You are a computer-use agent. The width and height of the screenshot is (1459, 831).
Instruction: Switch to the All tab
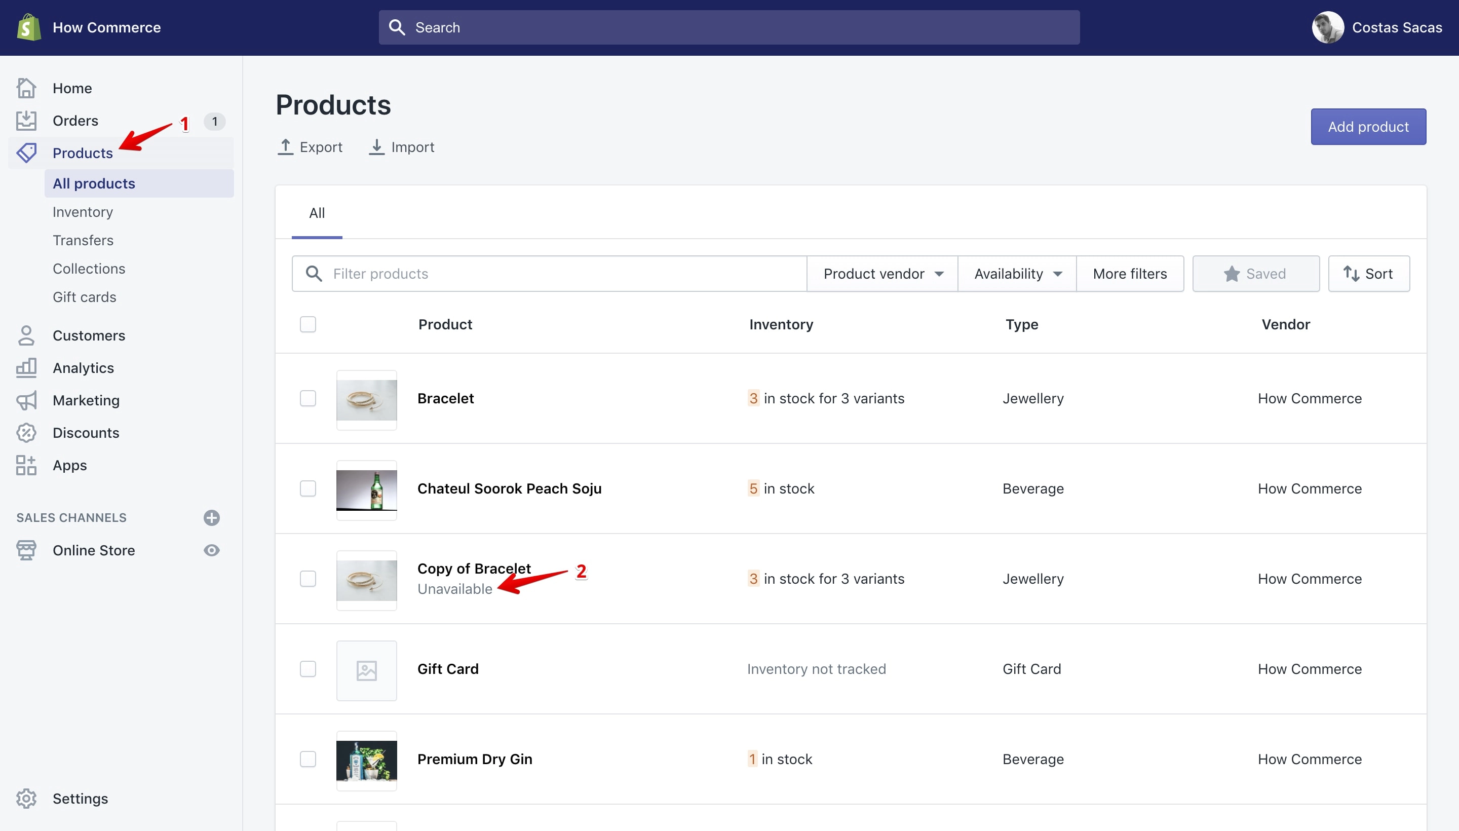coord(317,213)
